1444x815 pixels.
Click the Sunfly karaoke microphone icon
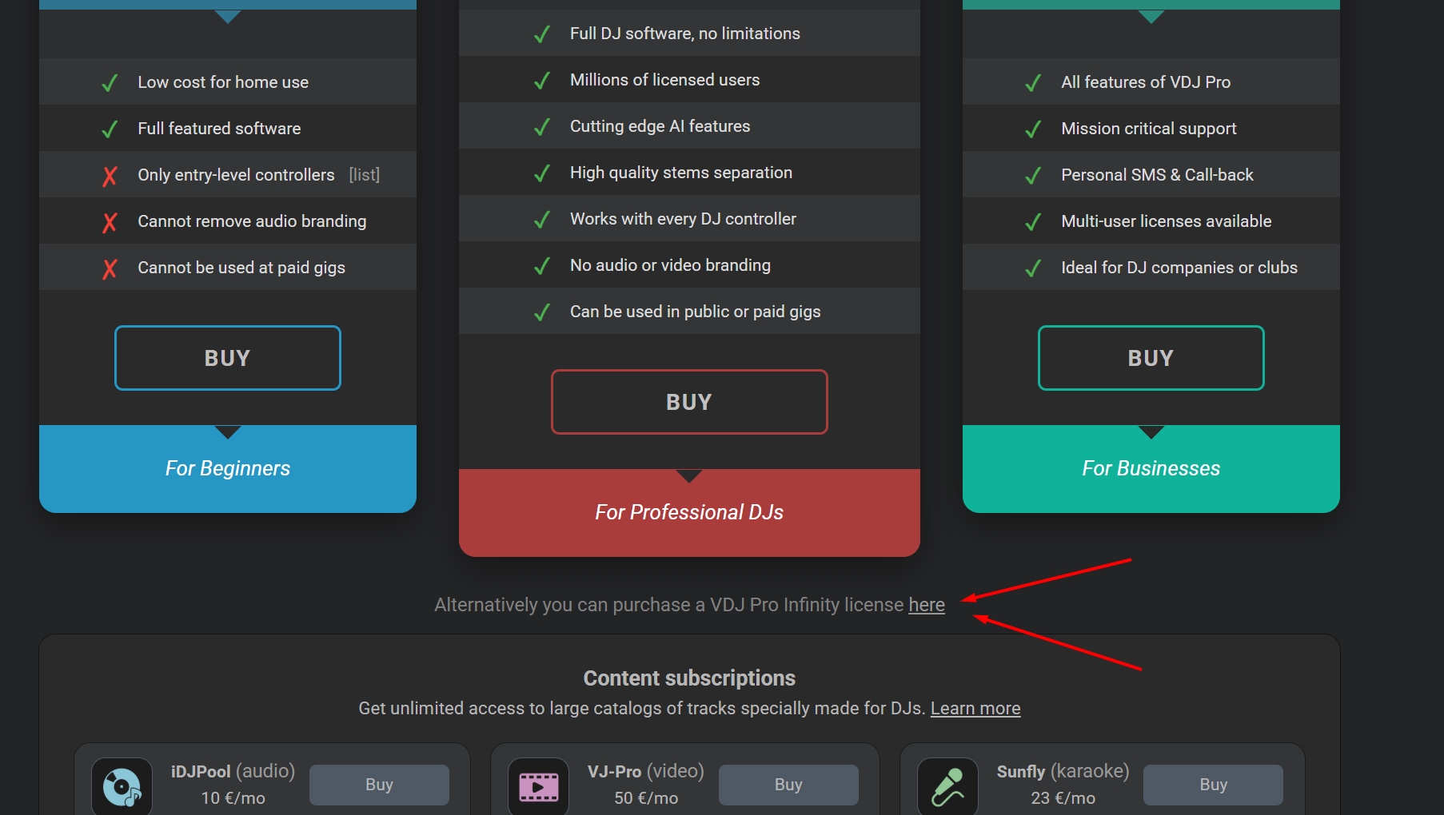pyautogui.click(x=948, y=786)
